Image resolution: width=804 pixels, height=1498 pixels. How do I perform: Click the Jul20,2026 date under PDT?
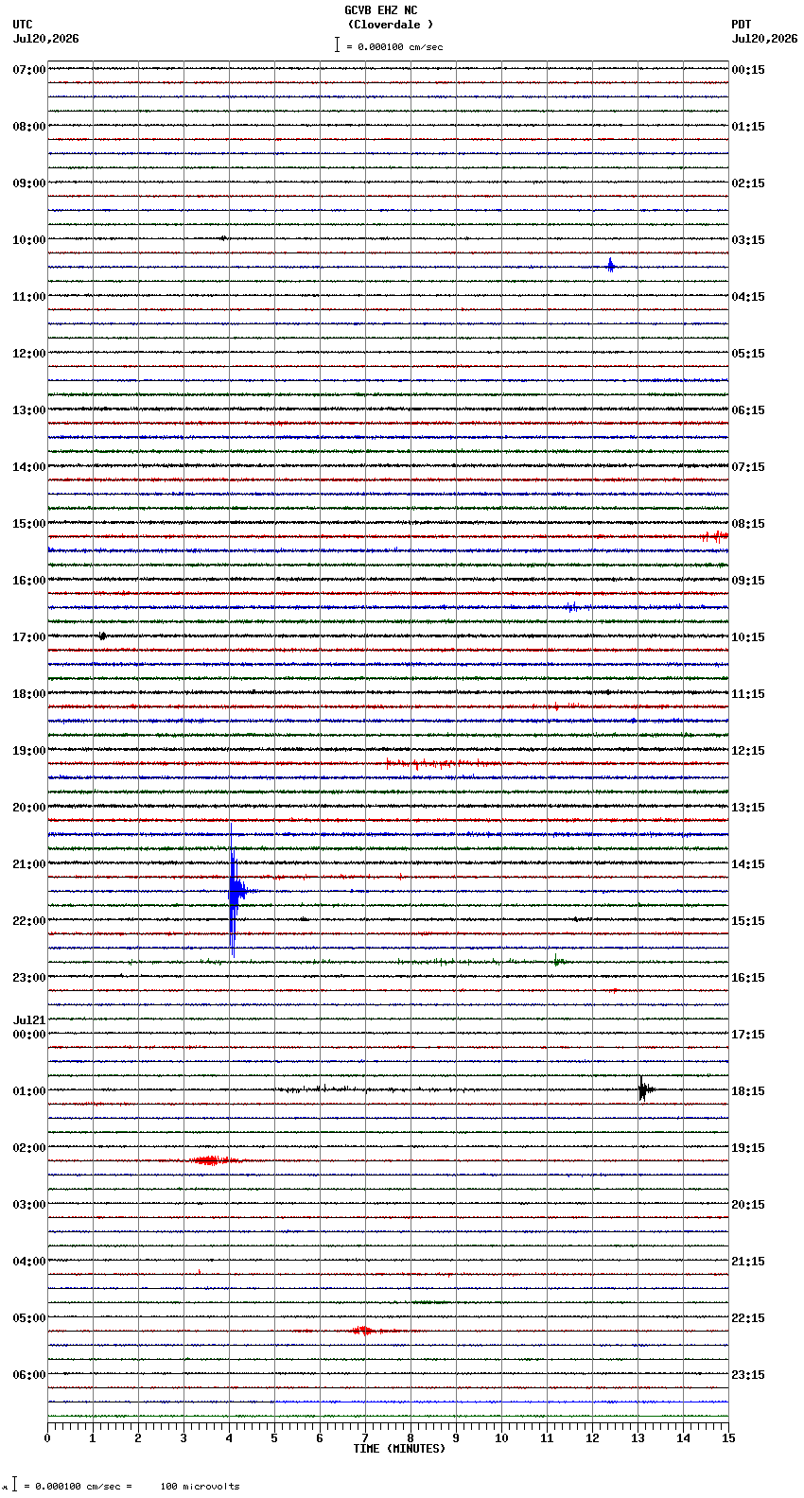tap(764, 39)
